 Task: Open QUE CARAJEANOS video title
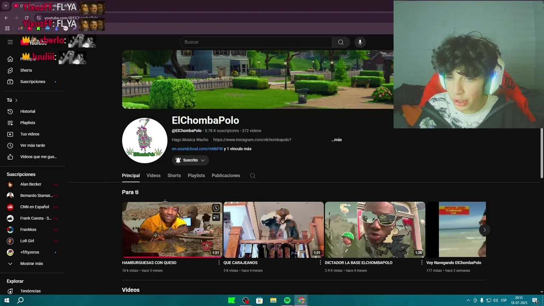[x=241, y=263]
